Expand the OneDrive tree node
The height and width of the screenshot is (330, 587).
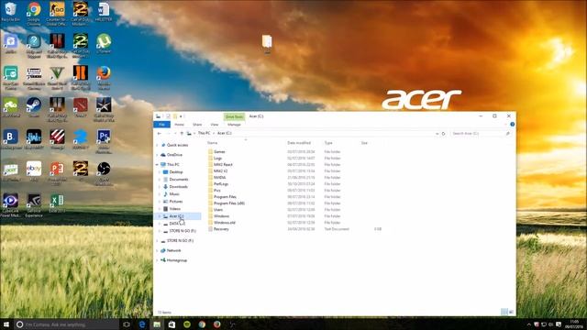click(157, 155)
